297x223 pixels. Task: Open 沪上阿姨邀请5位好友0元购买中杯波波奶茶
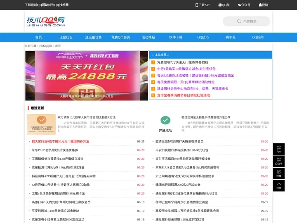[x=185, y=176]
